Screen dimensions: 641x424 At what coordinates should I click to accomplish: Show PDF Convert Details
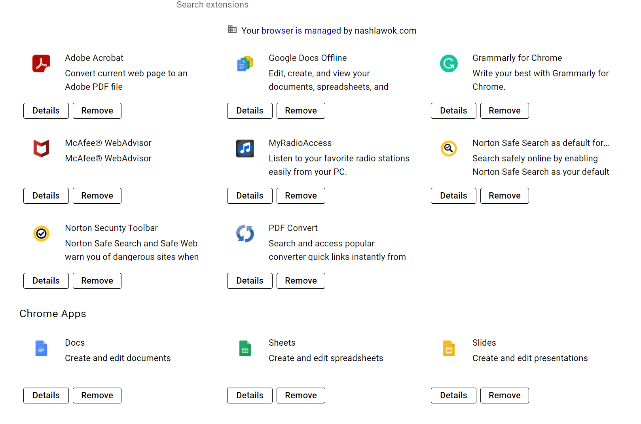point(250,281)
